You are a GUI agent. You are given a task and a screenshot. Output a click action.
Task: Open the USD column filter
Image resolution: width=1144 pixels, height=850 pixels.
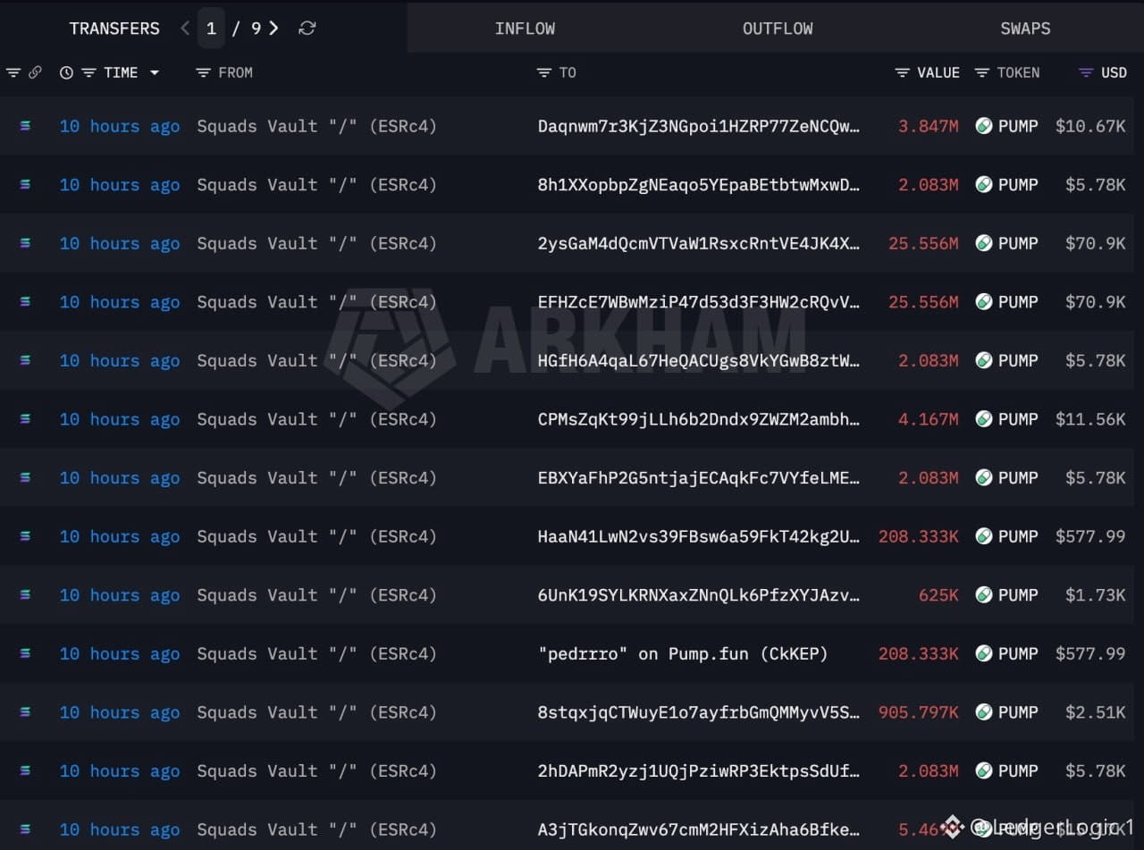[x=1086, y=72]
